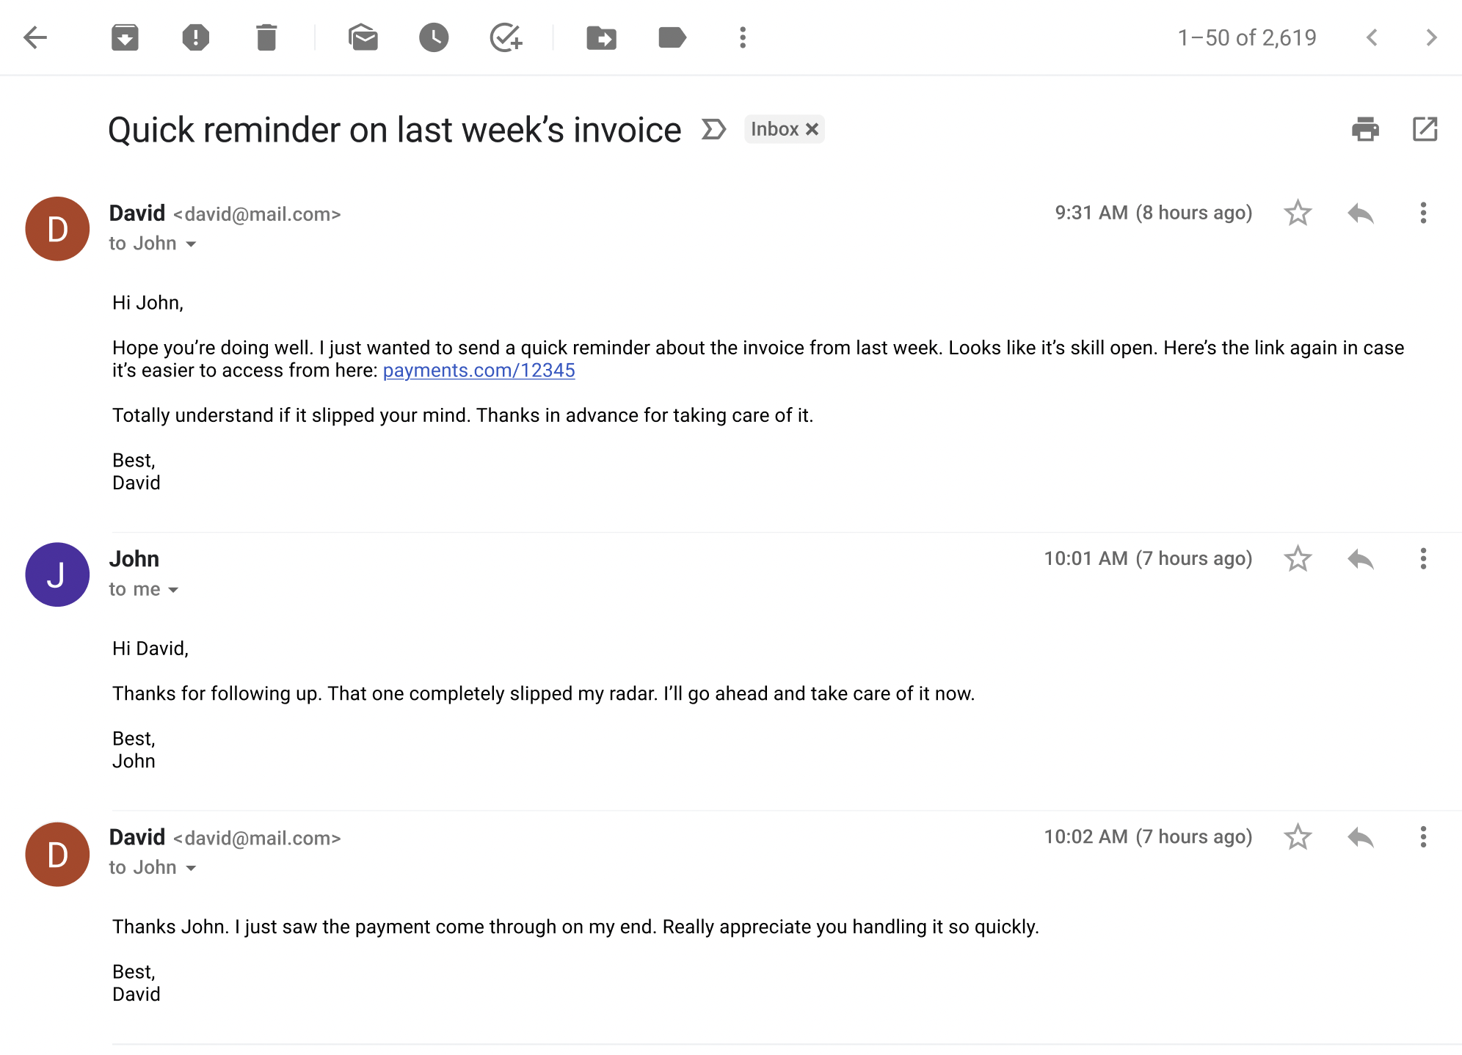Open the payments.com/12345 invoice link
Viewport: 1462px width, 1055px height.
coord(479,370)
